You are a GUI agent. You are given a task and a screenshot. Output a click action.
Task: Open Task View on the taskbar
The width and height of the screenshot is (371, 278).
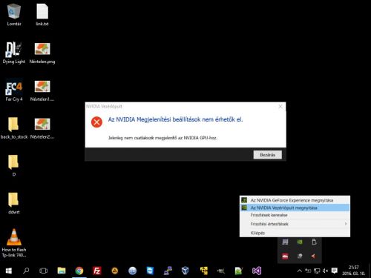pyautogui.click(x=44, y=271)
